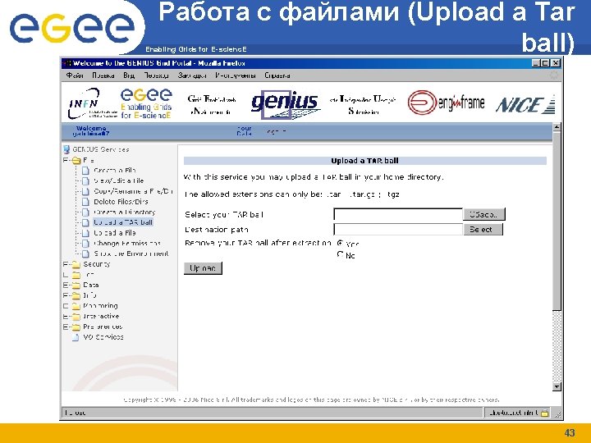Click the Destination path input field
Viewport: 591px width, 443px height.
click(x=398, y=230)
